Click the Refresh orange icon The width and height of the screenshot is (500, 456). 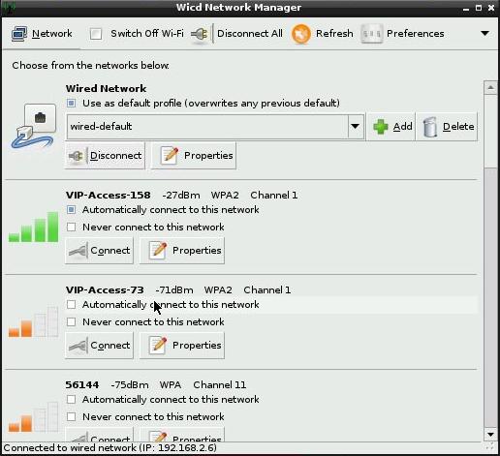[x=301, y=34]
